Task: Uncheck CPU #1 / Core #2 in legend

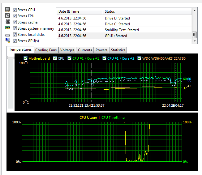Action: click(105, 58)
